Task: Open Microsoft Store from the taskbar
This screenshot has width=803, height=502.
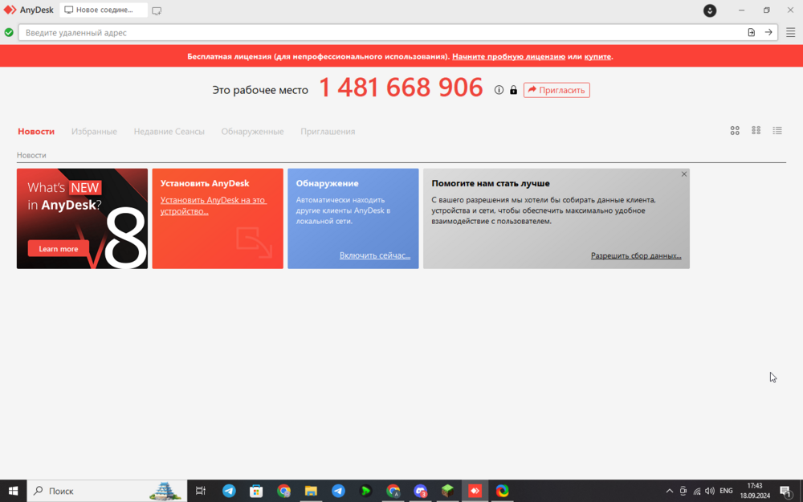Action: pos(256,491)
